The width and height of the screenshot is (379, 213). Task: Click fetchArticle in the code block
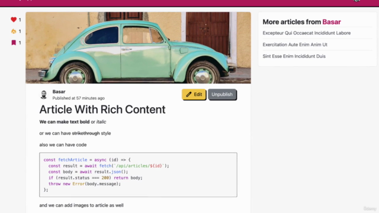pyautogui.click(x=72, y=160)
